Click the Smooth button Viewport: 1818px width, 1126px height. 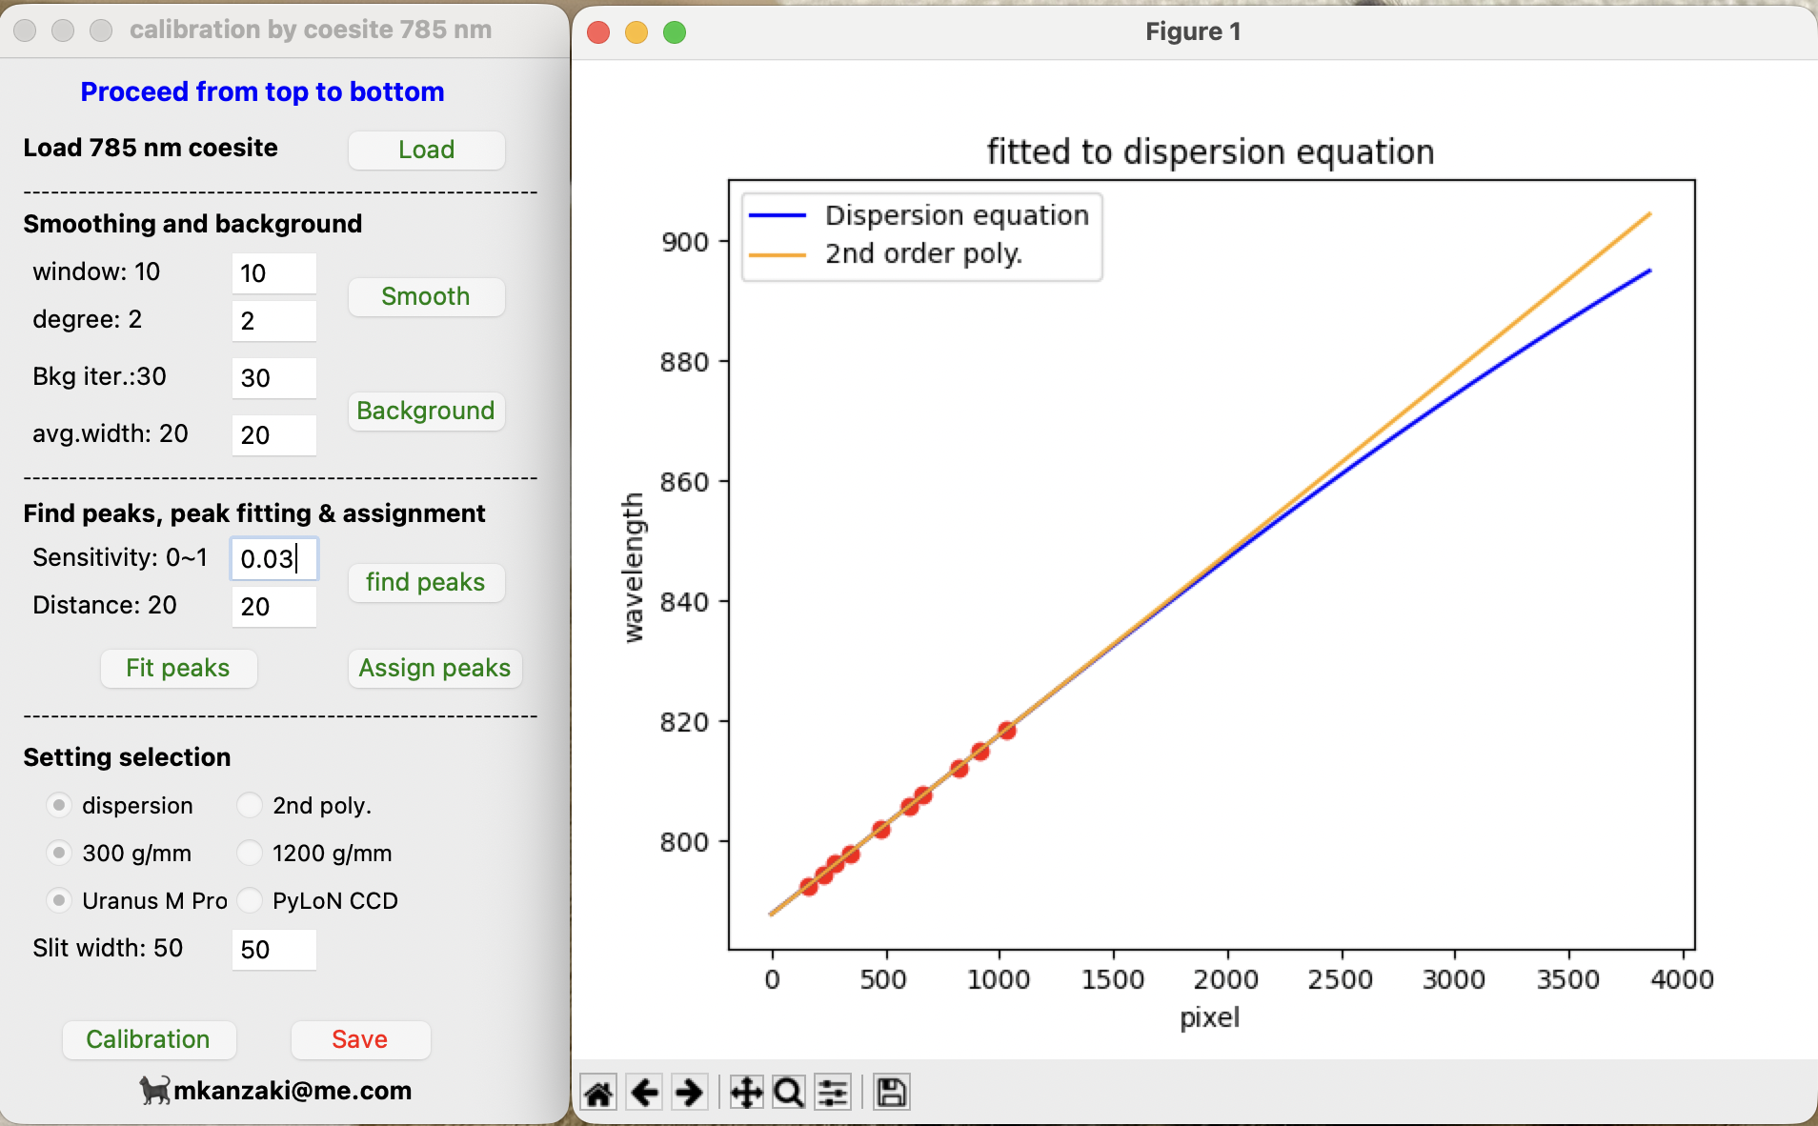(426, 296)
